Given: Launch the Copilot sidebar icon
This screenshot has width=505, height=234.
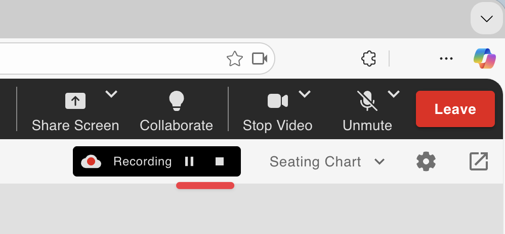Looking at the screenshot, I should click(485, 59).
